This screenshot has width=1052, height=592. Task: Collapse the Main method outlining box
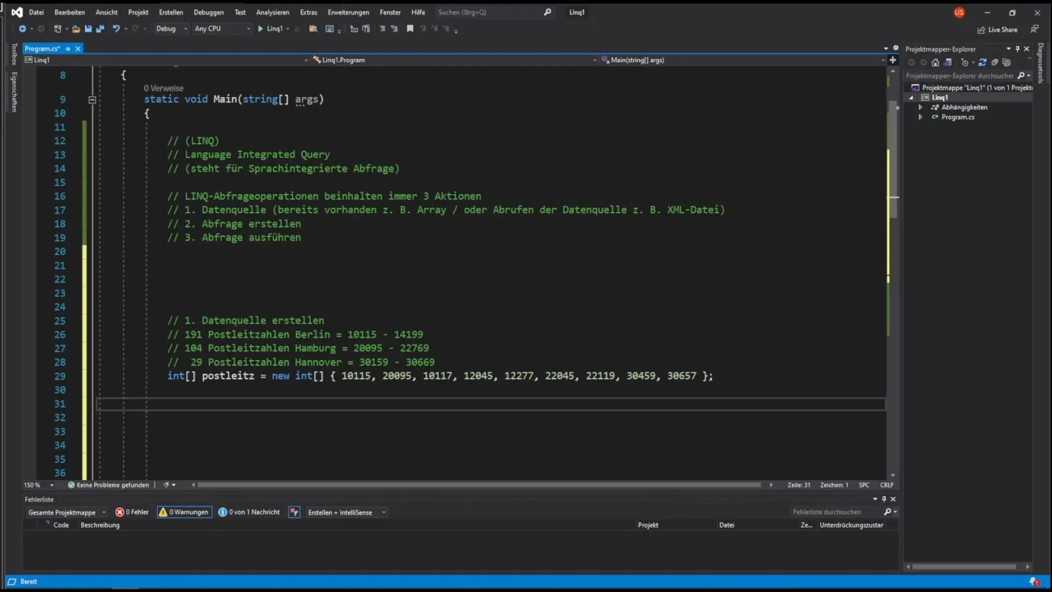click(x=92, y=100)
